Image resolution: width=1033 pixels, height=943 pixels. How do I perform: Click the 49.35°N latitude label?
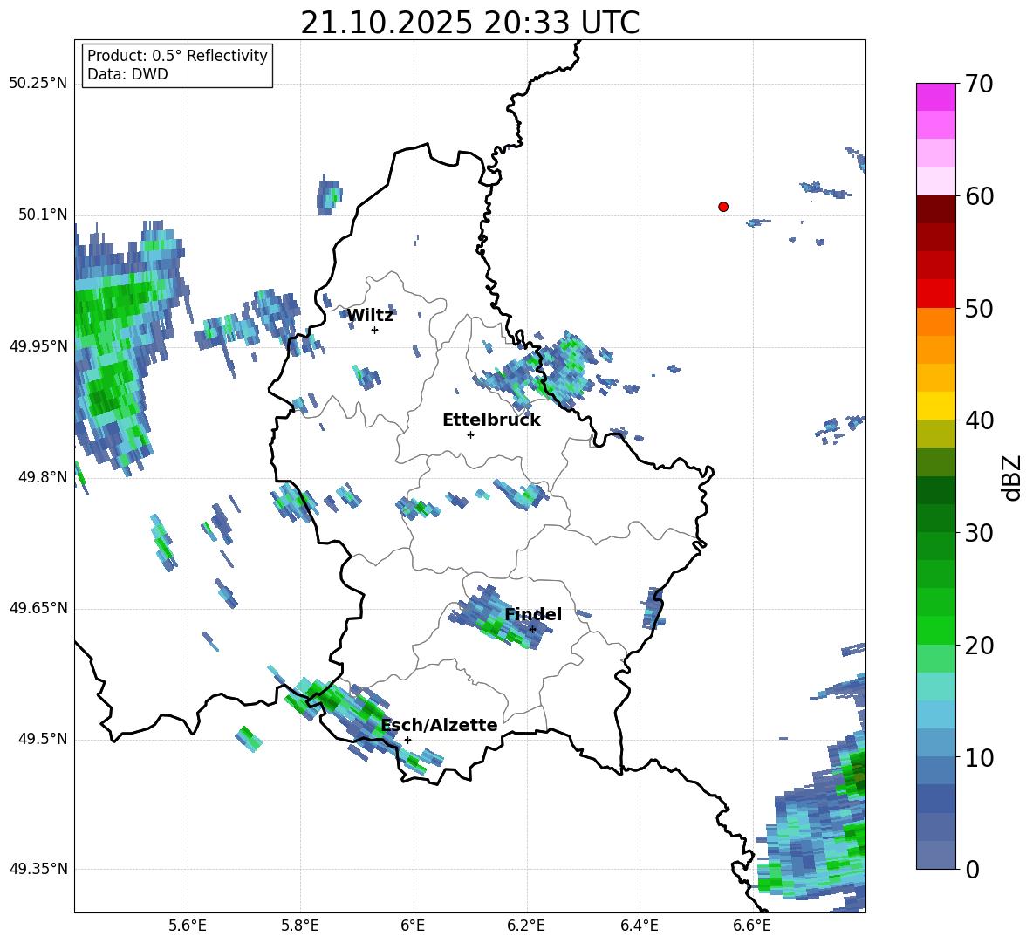click(x=38, y=869)
